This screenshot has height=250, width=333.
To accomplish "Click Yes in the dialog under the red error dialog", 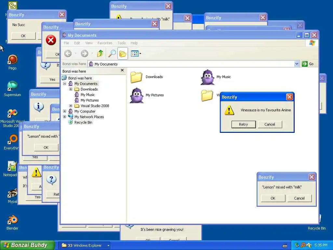I will 52,79.
